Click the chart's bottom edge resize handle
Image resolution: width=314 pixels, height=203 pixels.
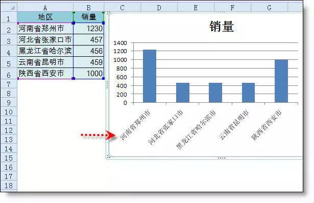pos(222,158)
